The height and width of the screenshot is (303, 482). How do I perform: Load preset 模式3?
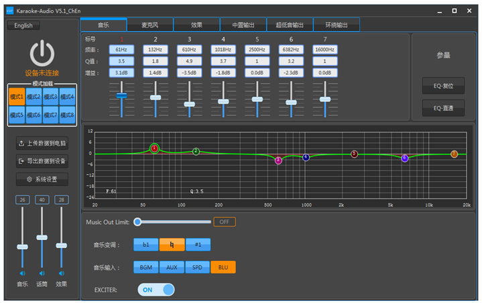click(50, 97)
